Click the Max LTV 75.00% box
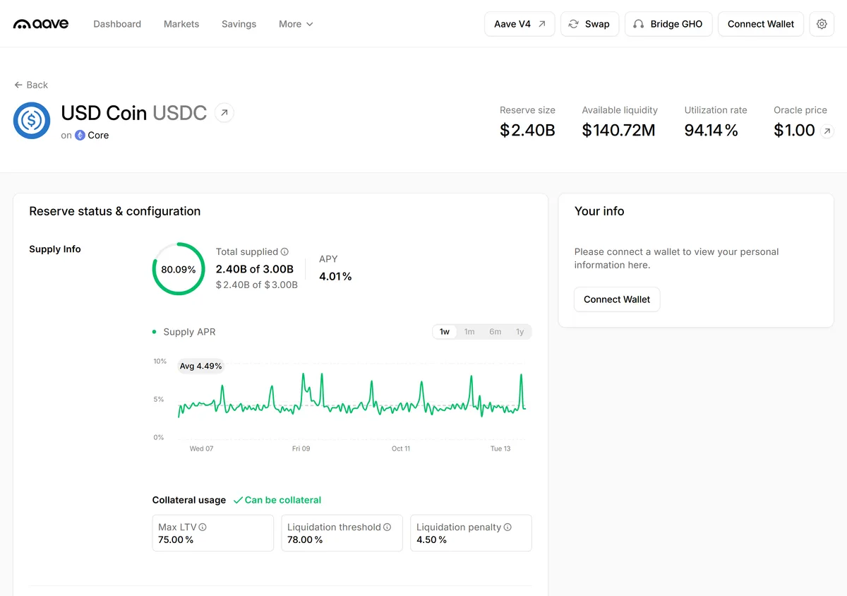 [212, 533]
